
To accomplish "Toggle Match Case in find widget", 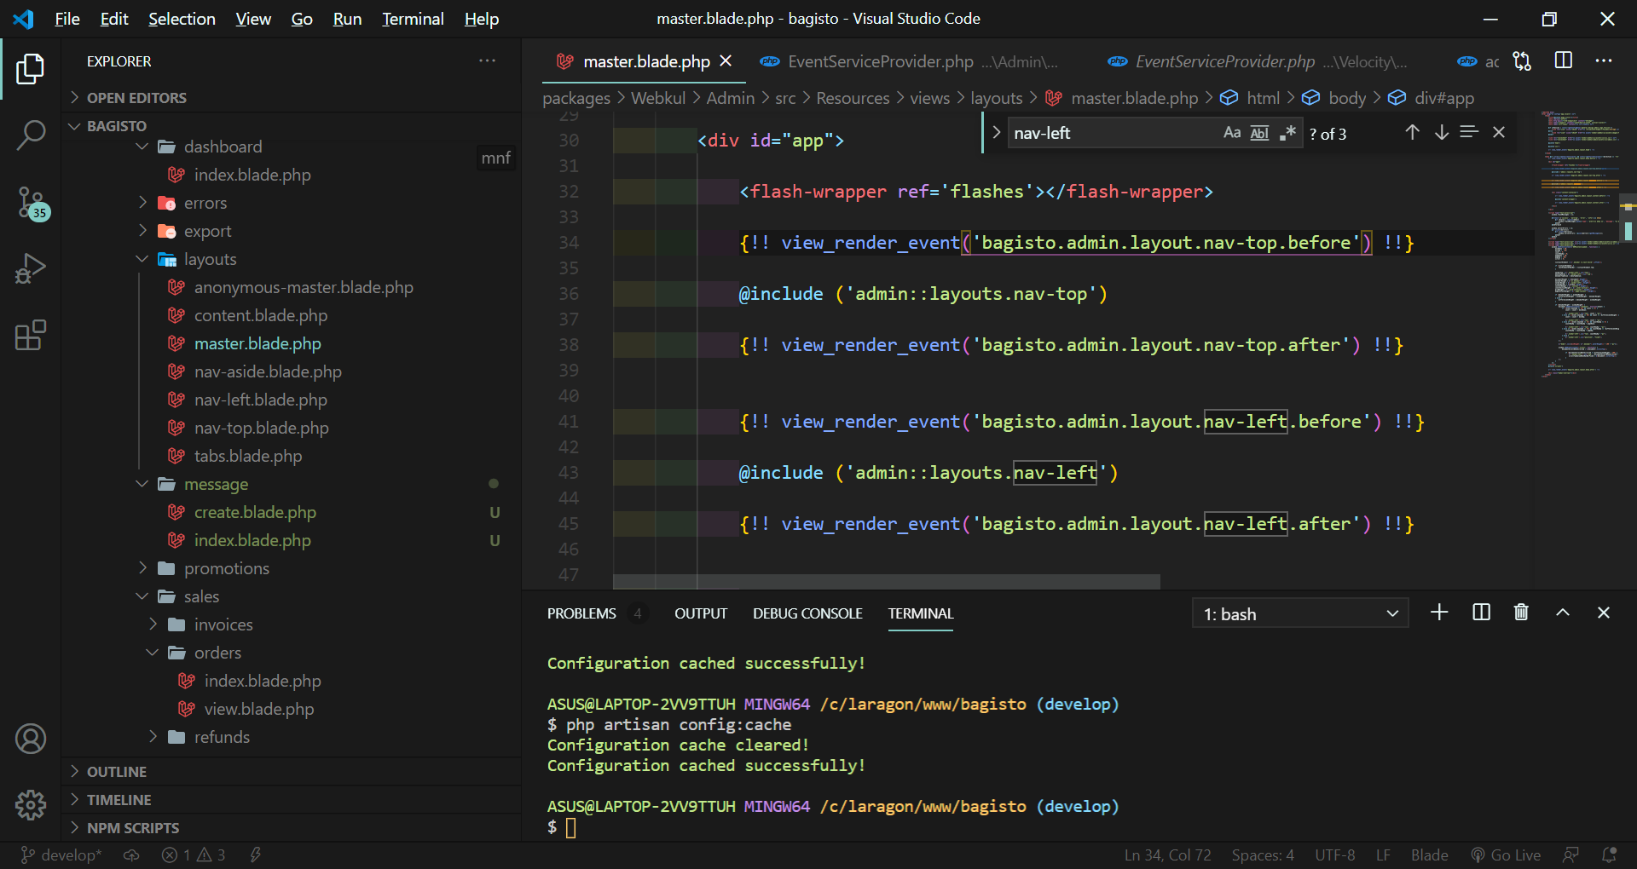I will [1232, 133].
